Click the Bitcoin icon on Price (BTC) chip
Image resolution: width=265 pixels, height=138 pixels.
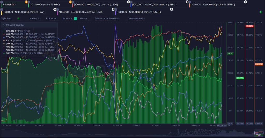tap(26, 2)
